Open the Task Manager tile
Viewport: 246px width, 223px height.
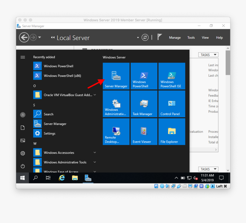coord(144,104)
